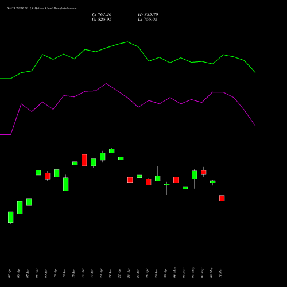Click the 07 May date axis label
The width and height of the screenshot is (287, 287).
[202, 273]
